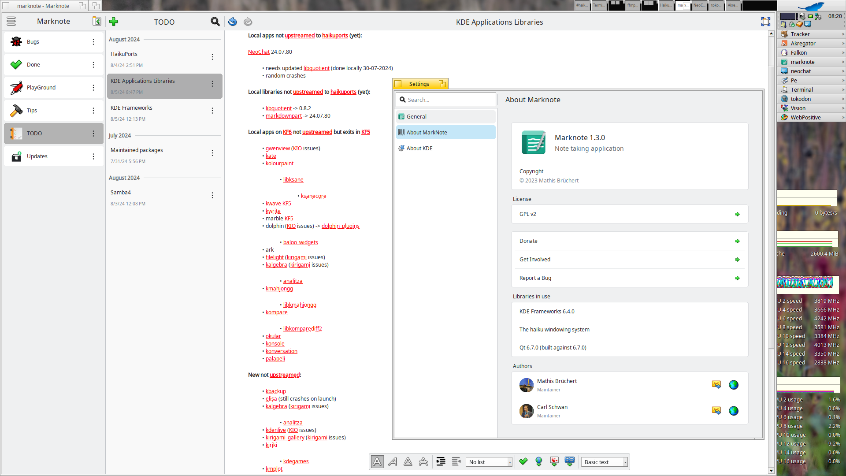Undo last edit with blue arrow
This screenshot has height=476, width=846.
[x=233, y=22]
